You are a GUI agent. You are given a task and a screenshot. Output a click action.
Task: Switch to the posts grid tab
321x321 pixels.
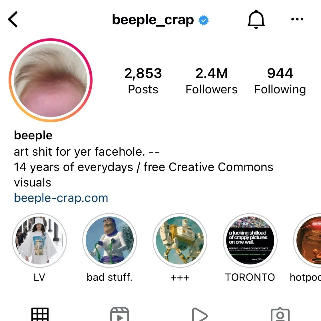(x=40, y=314)
